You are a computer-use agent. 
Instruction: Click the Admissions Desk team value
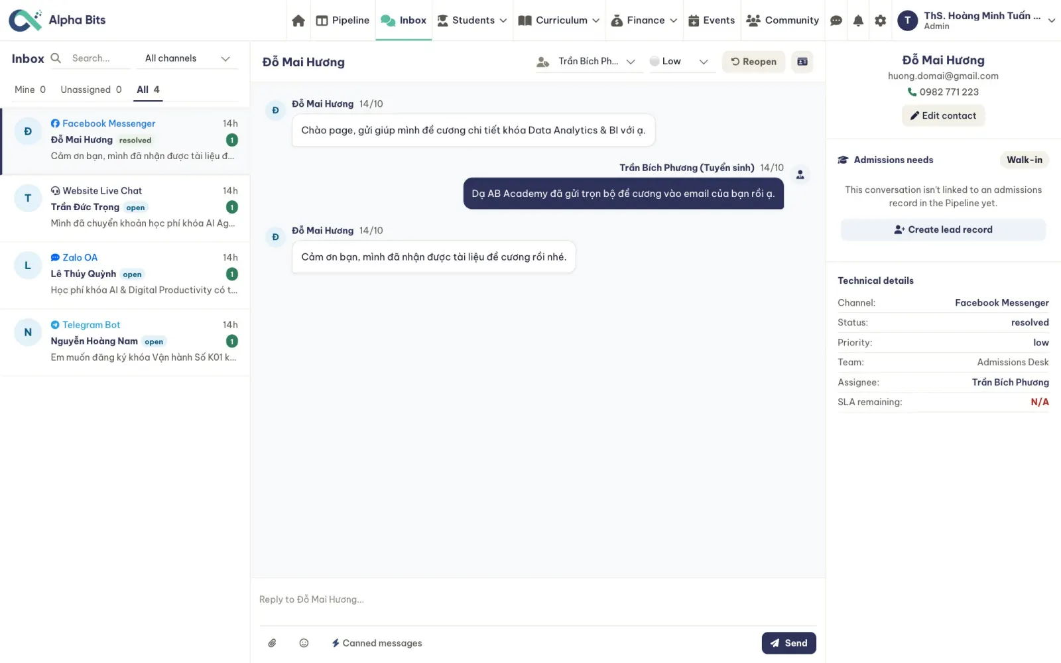click(x=1013, y=363)
